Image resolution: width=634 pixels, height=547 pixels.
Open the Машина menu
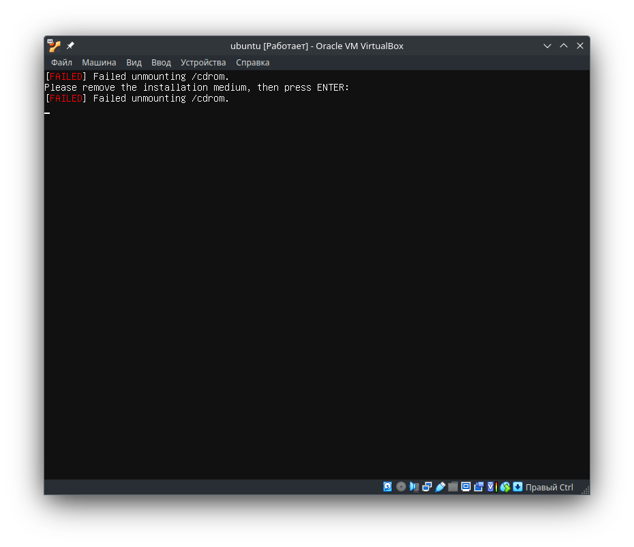[99, 62]
